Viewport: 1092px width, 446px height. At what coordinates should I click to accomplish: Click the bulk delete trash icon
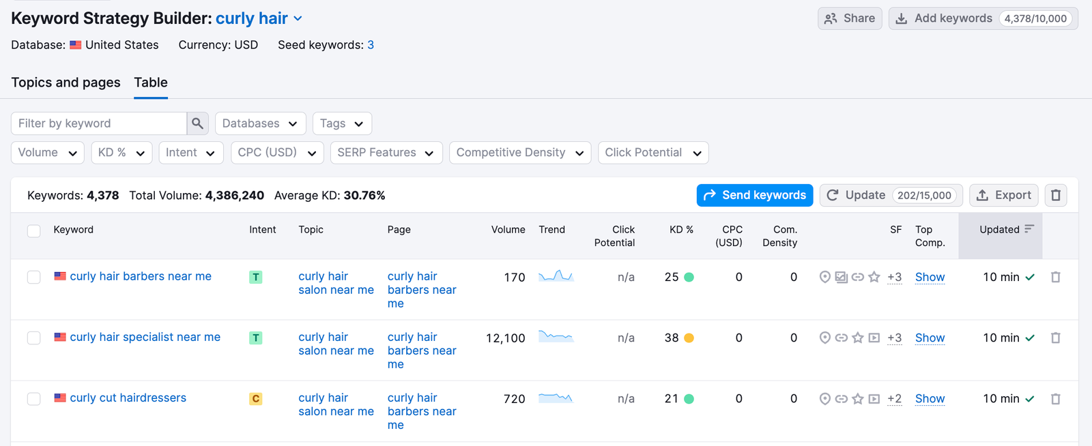tap(1055, 196)
